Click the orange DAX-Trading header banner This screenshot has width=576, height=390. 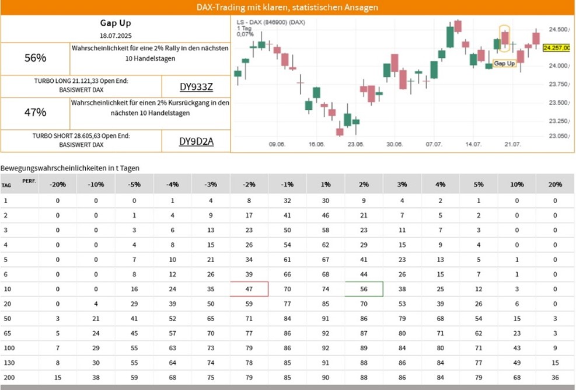287,8
